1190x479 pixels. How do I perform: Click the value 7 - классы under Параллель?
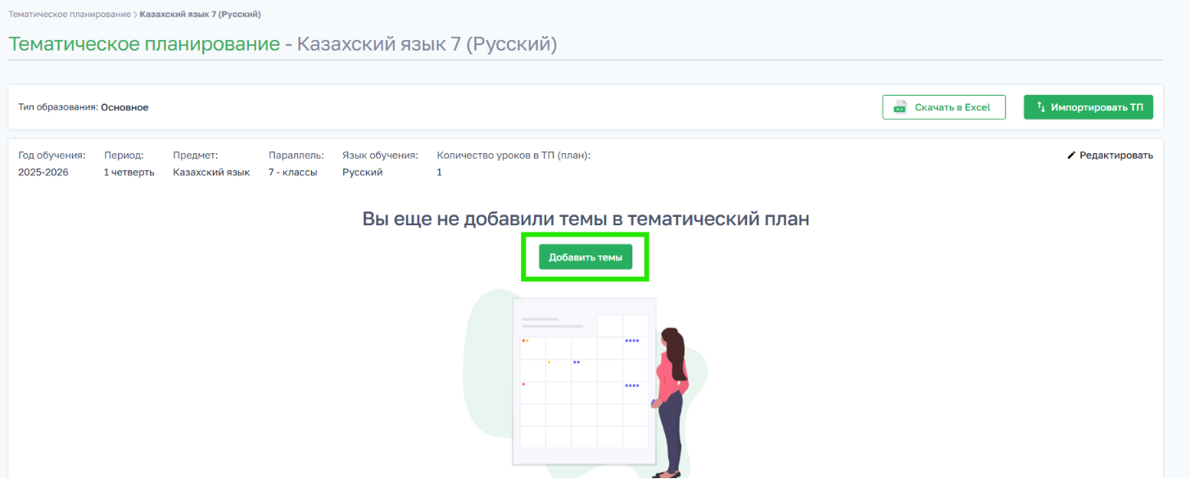click(292, 173)
